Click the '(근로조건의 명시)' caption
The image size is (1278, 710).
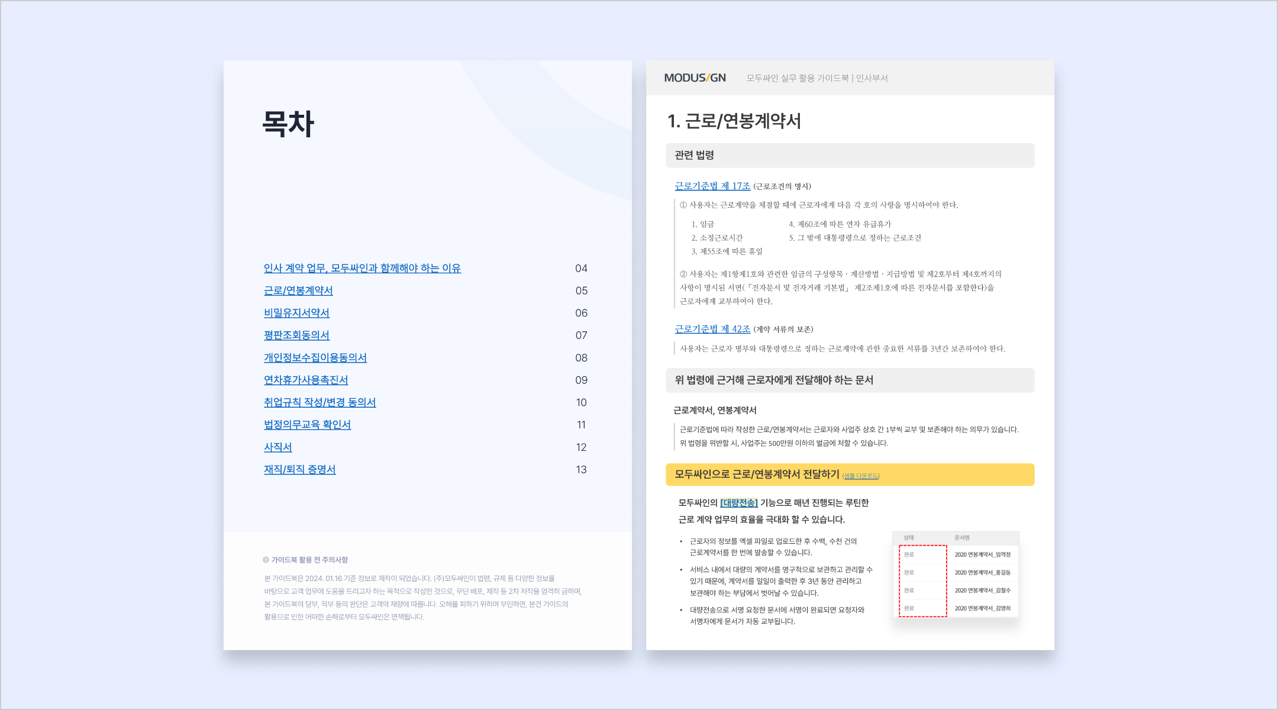tap(782, 187)
